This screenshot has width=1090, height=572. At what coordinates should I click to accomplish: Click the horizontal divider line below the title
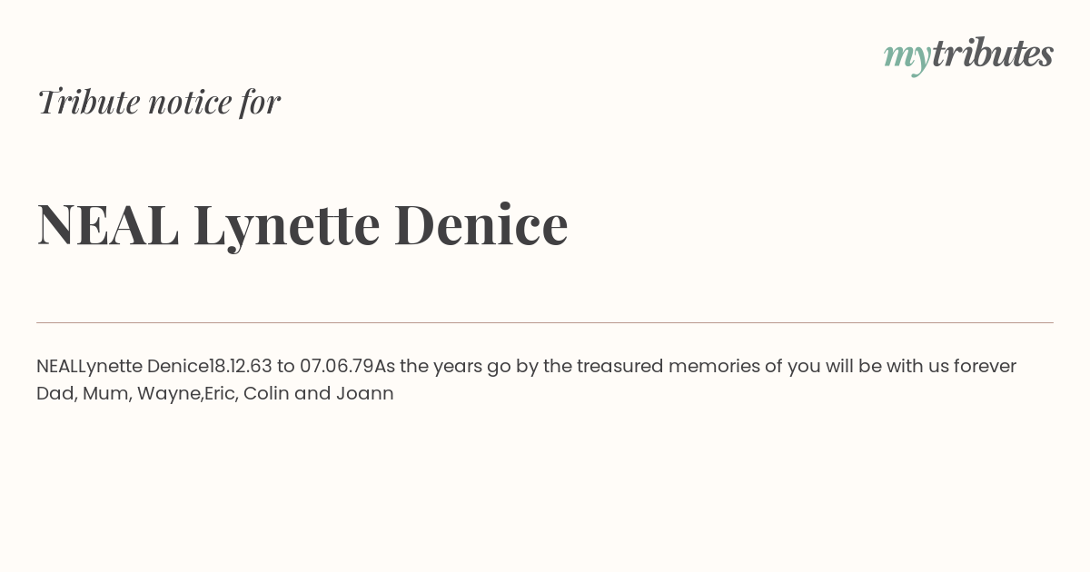545,322
